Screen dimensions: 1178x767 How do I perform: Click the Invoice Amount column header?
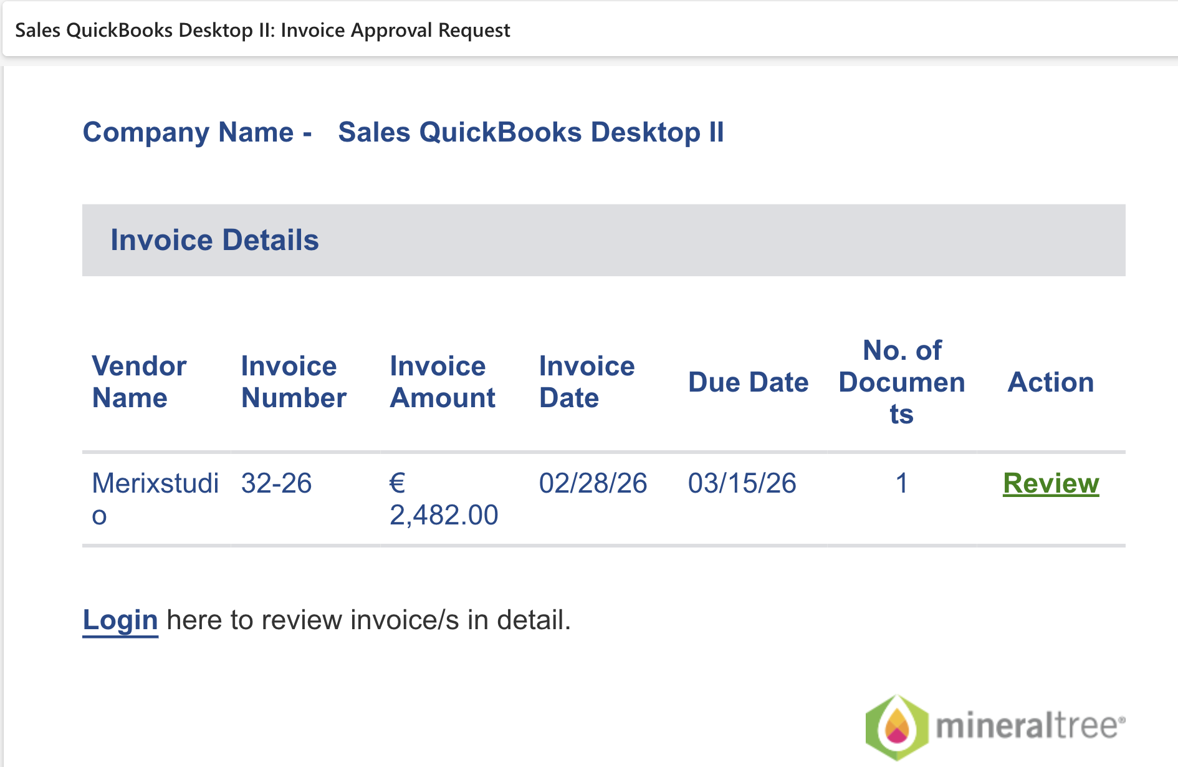point(443,382)
